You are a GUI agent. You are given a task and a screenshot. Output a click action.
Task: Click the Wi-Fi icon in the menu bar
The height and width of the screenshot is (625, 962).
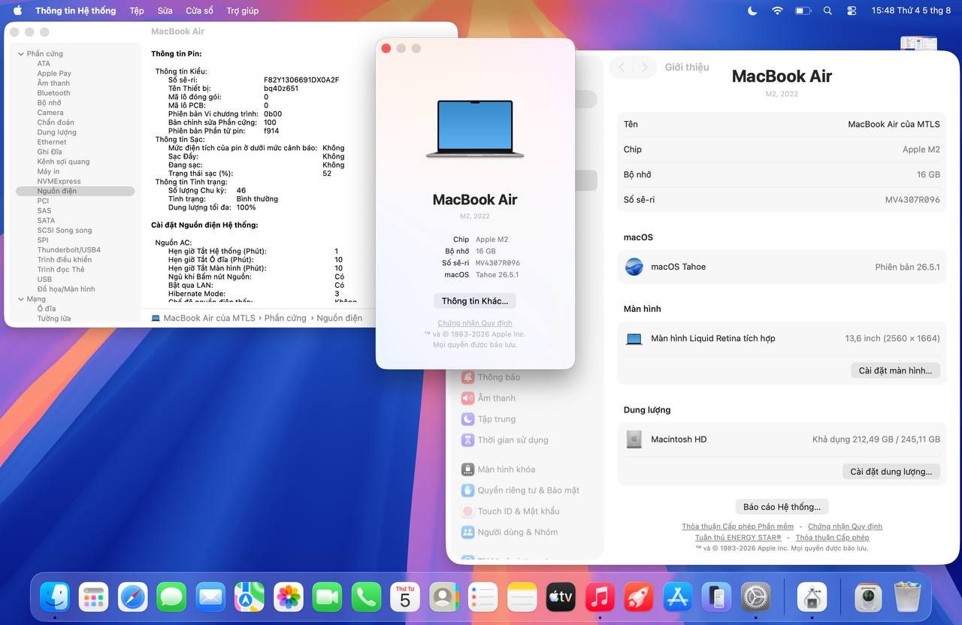pos(777,11)
